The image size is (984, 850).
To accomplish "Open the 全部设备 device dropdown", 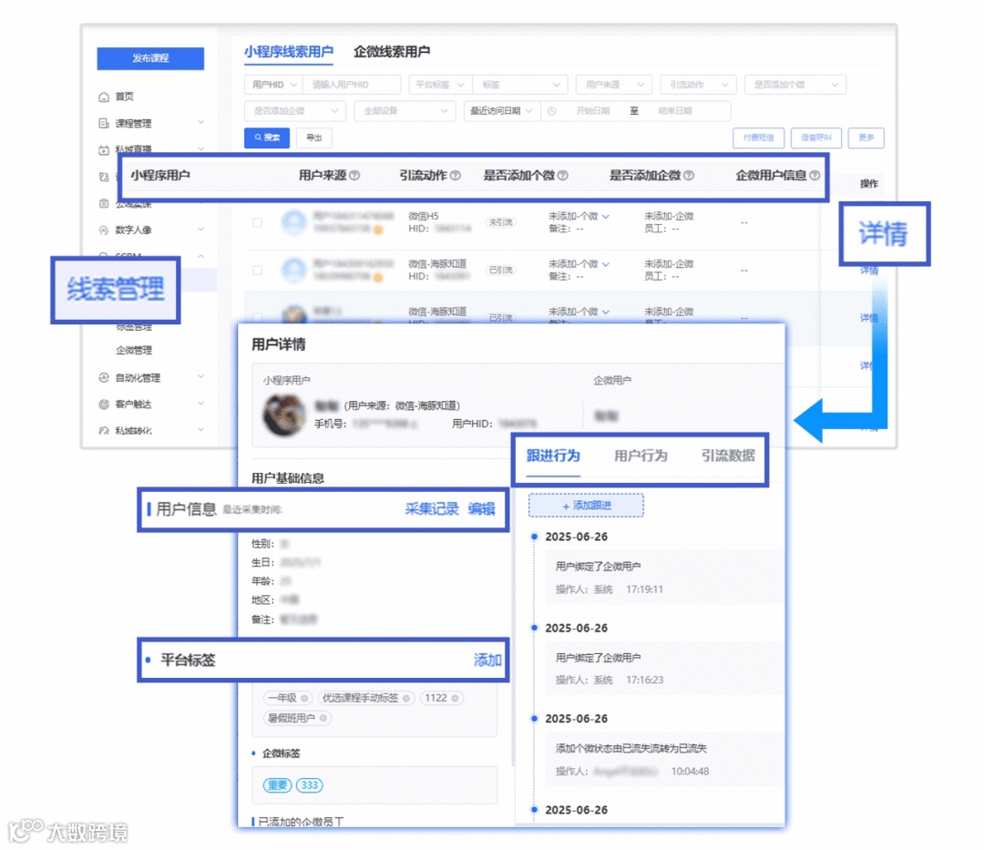I will (x=405, y=110).
